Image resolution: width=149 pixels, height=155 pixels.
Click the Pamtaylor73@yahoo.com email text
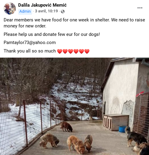[x=30, y=43]
